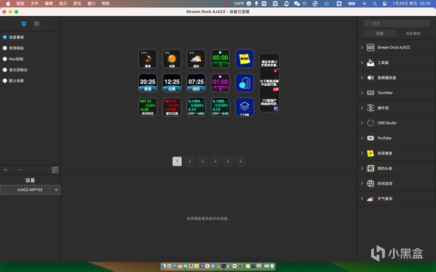
Task: Click the 富时法国 684.12 stock key
Action: pyautogui.click(x=172, y=107)
